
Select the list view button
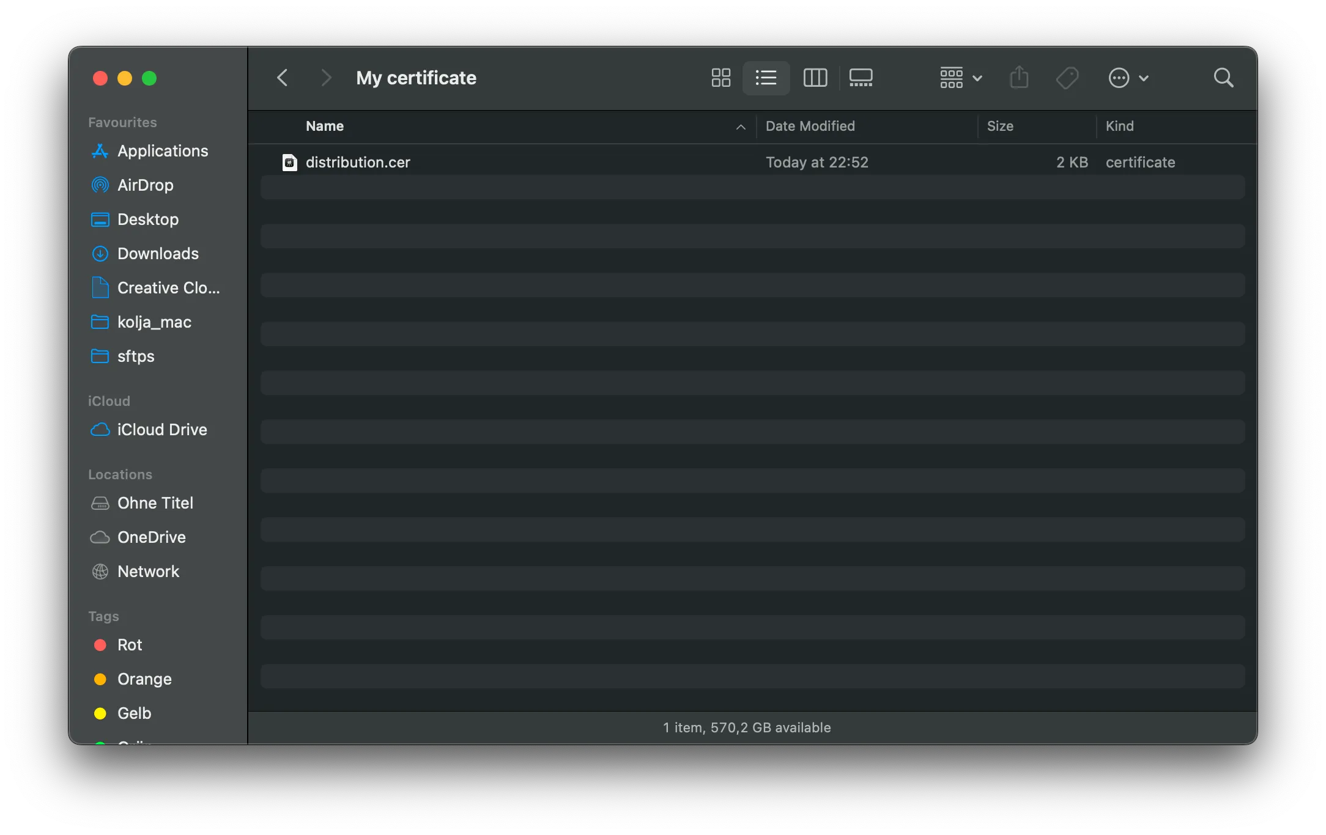click(766, 78)
